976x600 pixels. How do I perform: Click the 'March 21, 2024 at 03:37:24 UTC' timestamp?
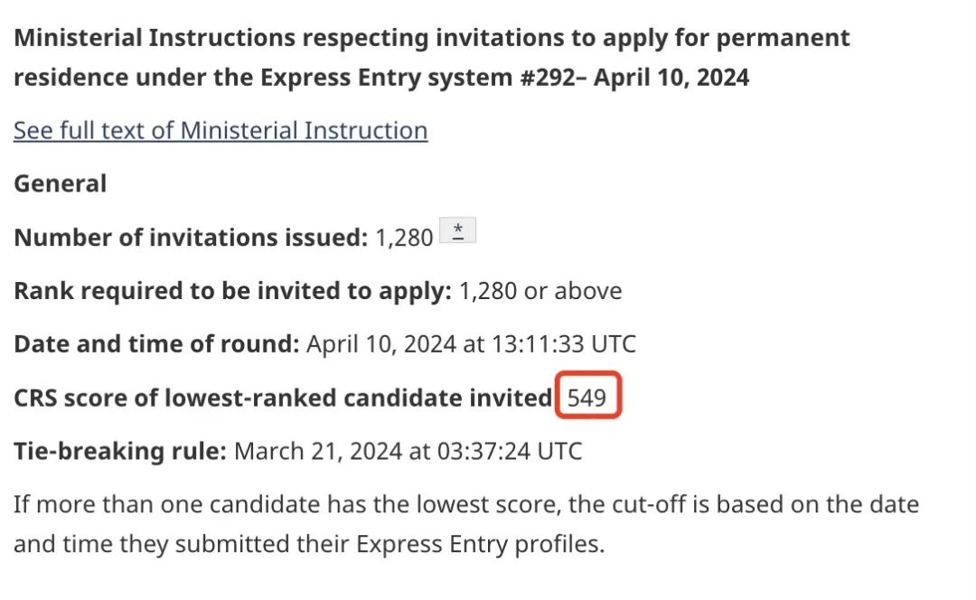coord(408,451)
